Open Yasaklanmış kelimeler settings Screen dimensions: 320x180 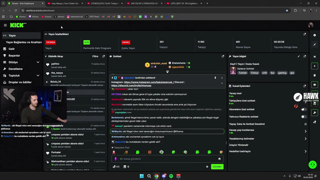point(305,139)
